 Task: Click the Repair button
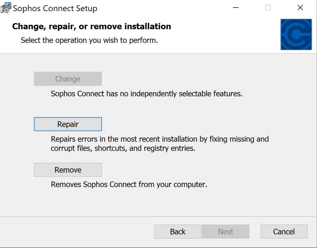(x=68, y=124)
